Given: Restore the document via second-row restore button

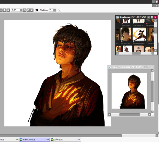Looking at the screenshot, I should point(157,6).
